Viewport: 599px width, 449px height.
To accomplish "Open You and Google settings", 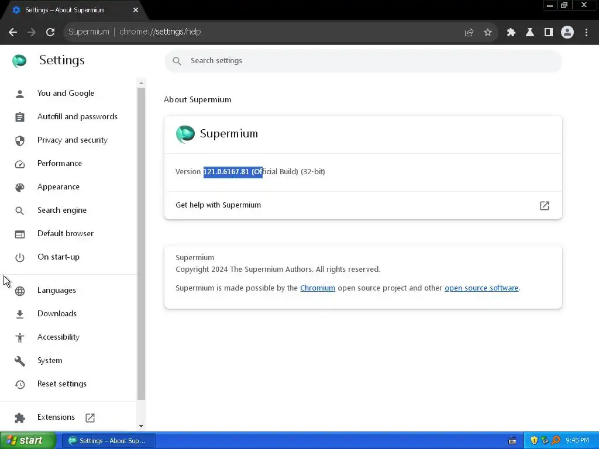I will pos(66,93).
